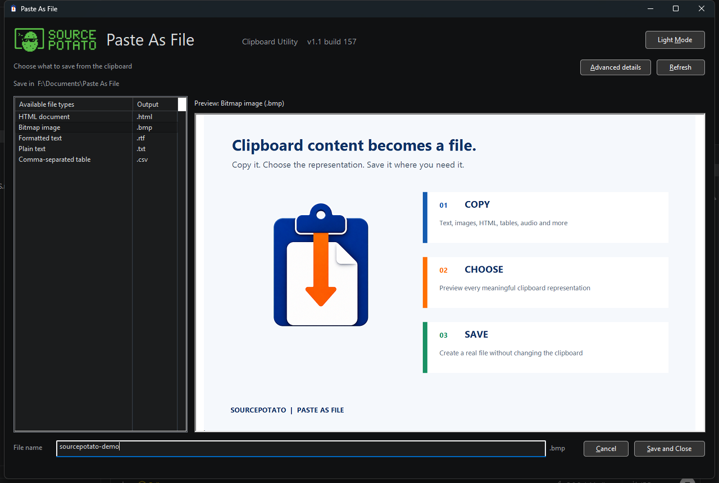The image size is (719, 483).
Task: Switch to Light Mode
Action: point(675,40)
